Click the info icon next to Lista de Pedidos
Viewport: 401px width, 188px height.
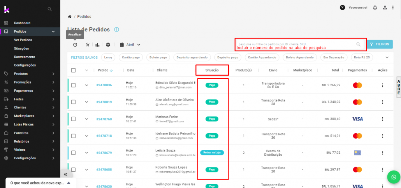116,30
